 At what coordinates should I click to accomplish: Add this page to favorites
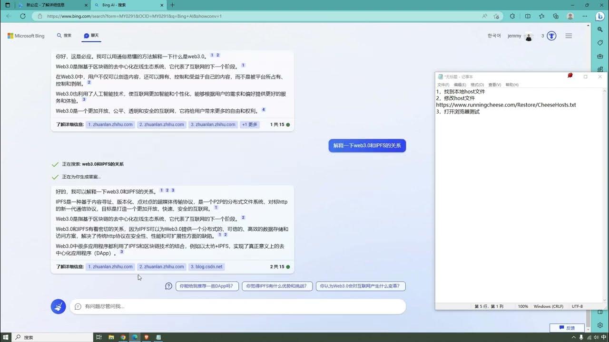[496, 16]
